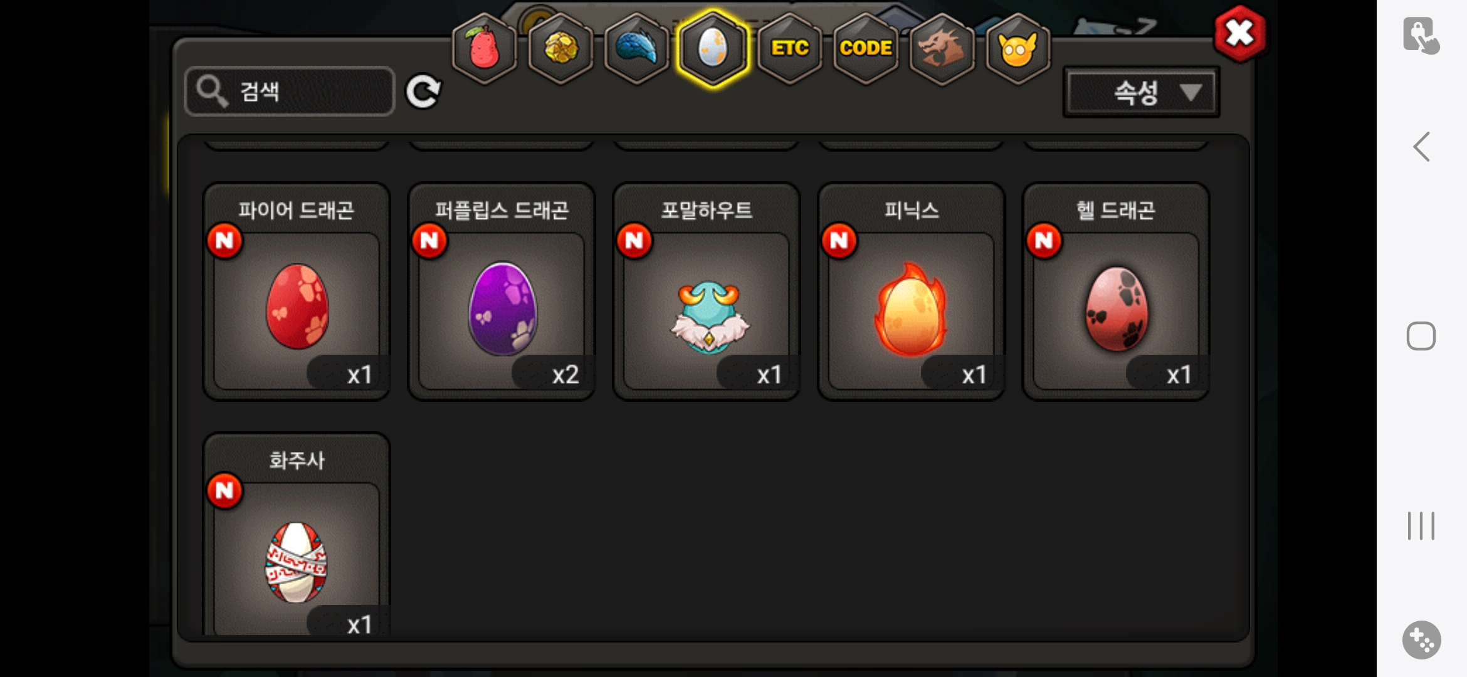The height and width of the screenshot is (677, 1467).
Task: Select the egg category tab
Action: [x=713, y=48]
